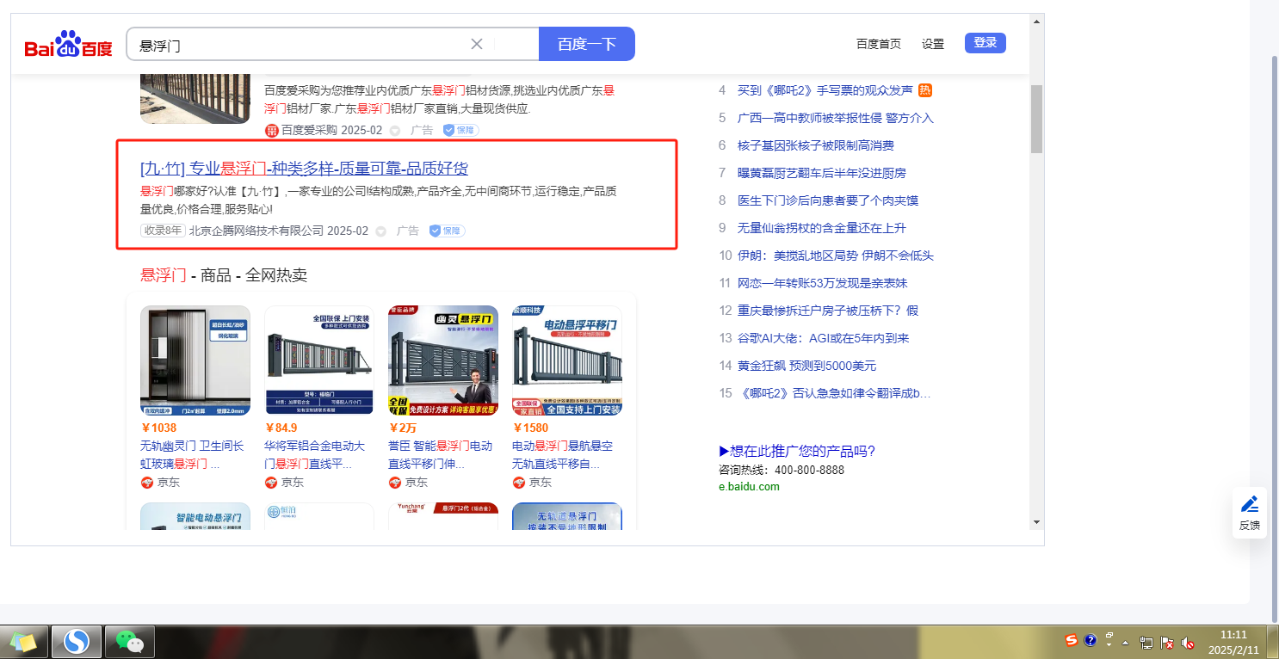The width and height of the screenshot is (1279, 659).
Task: Click e.baidu.com link
Action: click(749, 487)
